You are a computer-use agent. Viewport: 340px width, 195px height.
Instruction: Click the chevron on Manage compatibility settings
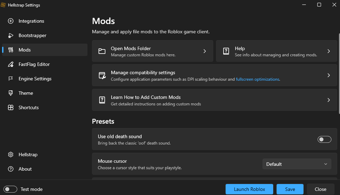point(329,75)
